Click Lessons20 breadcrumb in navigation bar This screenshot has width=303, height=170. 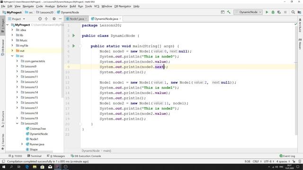pyautogui.click(x=45, y=12)
